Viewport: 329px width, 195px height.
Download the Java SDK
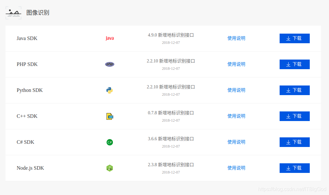click(x=294, y=38)
